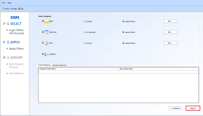Screen dimensions: 203x116
Task: Click the Help question mark icon
Action: point(12,9)
